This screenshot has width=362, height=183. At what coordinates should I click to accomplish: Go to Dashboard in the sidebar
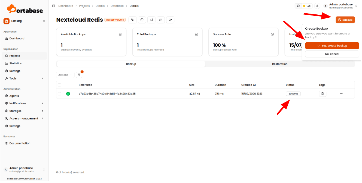(24, 39)
